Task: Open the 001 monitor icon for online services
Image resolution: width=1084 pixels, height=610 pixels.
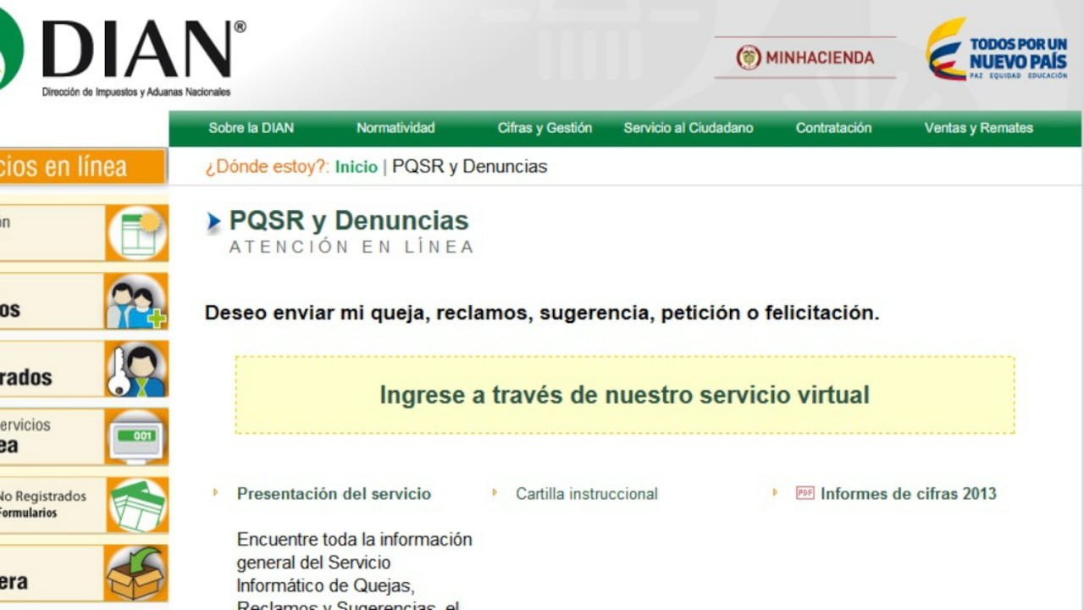Action: point(135,436)
